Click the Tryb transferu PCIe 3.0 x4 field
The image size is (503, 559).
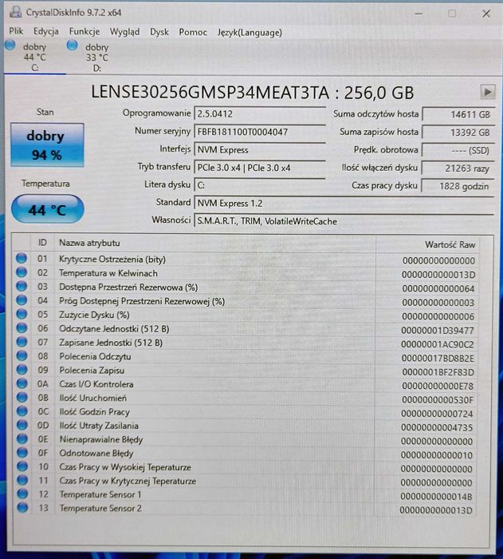coord(260,168)
